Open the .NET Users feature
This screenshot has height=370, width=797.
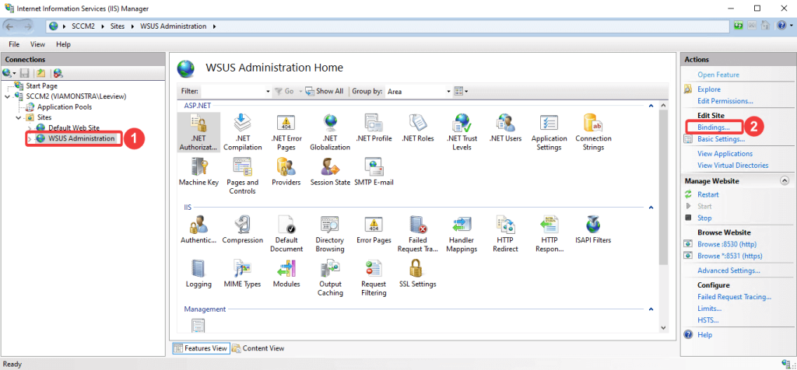505,128
